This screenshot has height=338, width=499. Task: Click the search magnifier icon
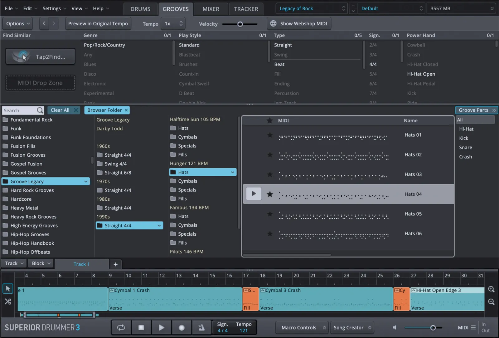(x=40, y=110)
